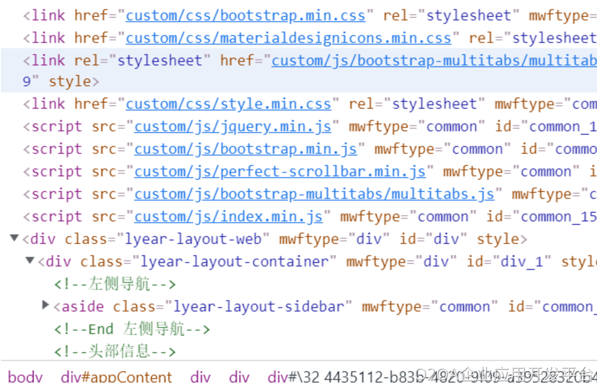Select the 左侧导航 comment node

pyautogui.click(x=115, y=284)
